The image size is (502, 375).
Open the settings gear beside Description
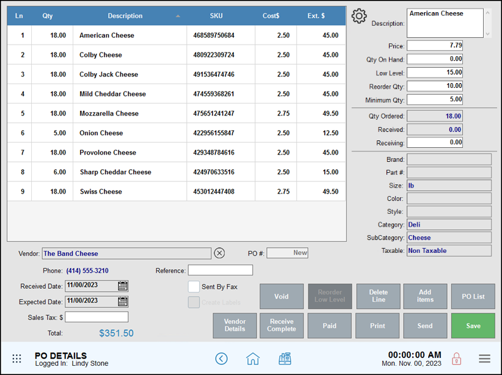click(x=359, y=16)
